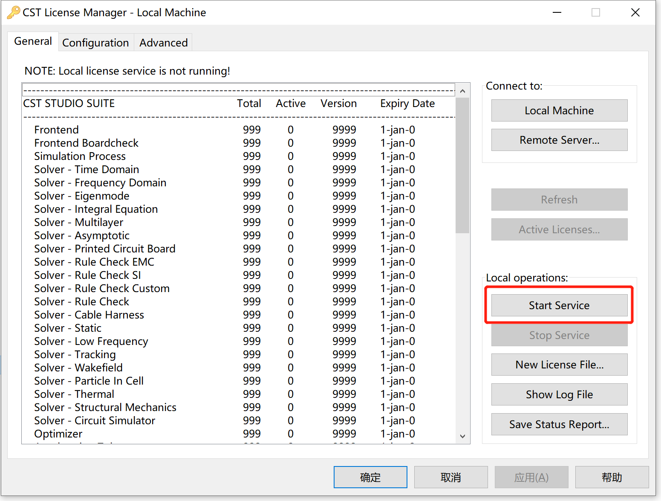Minimize the License Manager window
Image resolution: width=661 pixels, height=501 pixels.
pyautogui.click(x=557, y=12)
